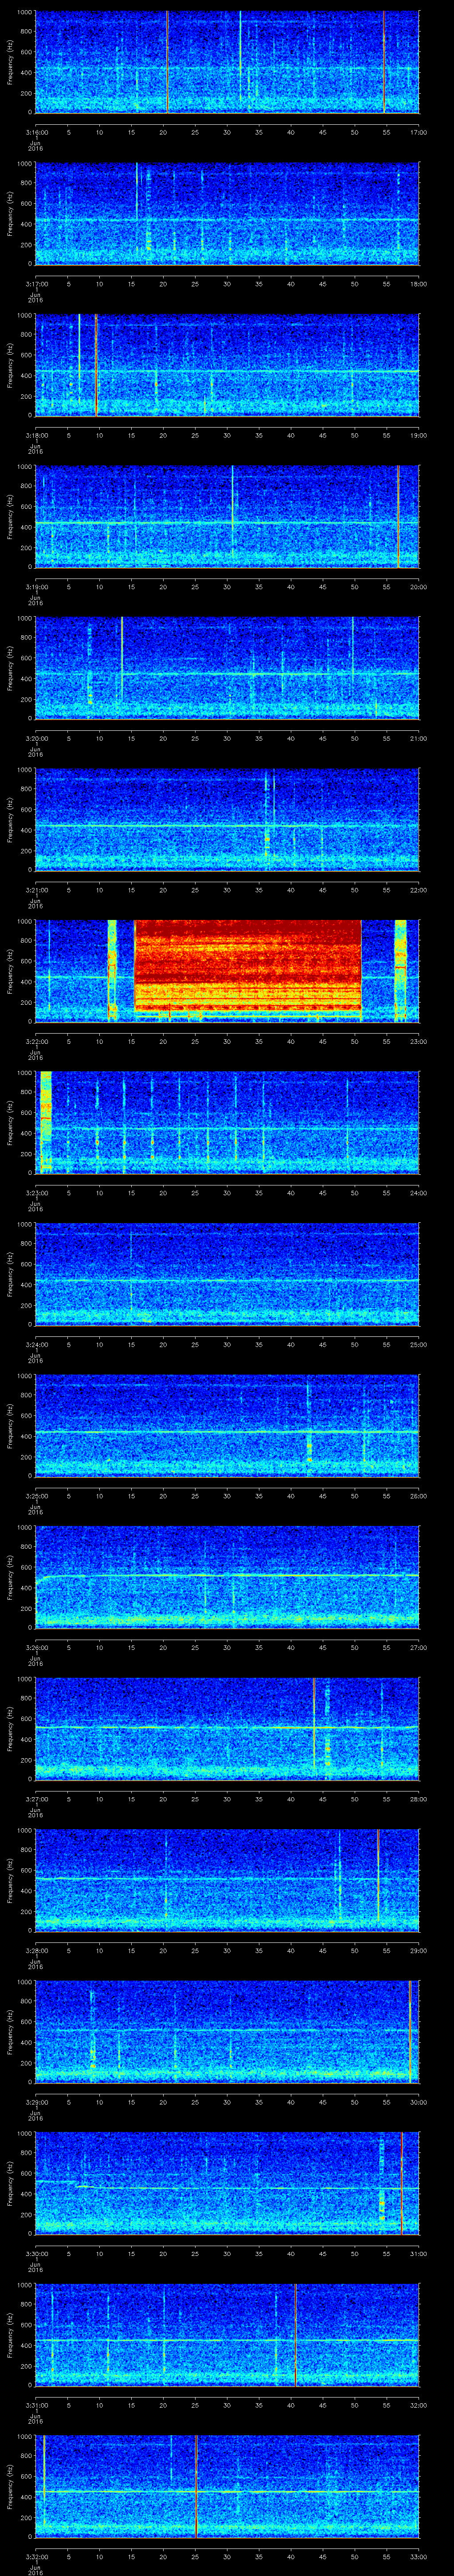The width and height of the screenshot is (454, 2576).
Task: Click the 3:19:00 start time label
Action: coord(36,586)
